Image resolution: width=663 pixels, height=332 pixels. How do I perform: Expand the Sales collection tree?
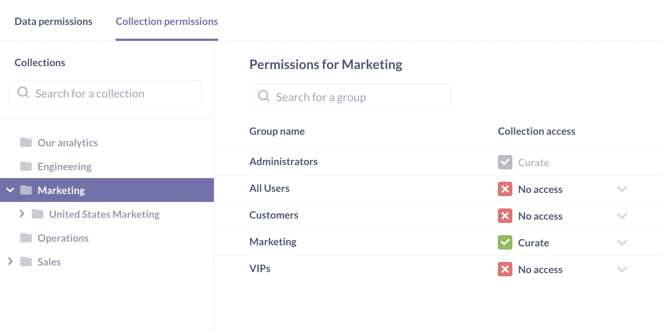click(10, 261)
